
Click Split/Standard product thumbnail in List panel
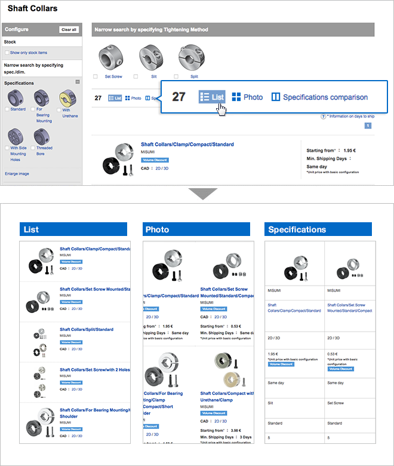point(40,342)
